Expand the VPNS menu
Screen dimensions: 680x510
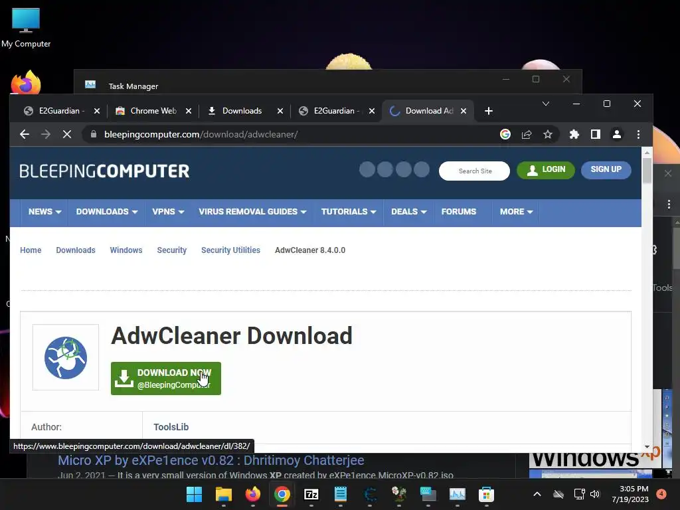point(168,212)
